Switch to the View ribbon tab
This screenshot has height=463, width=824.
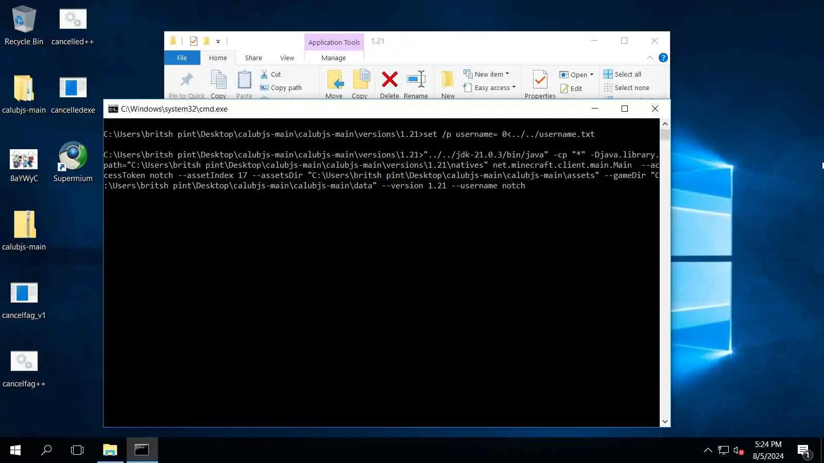[287, 58]
